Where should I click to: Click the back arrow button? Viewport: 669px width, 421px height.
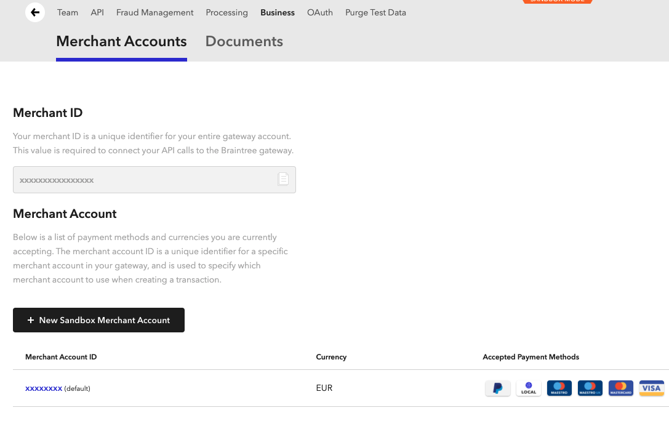click(35, 12)
